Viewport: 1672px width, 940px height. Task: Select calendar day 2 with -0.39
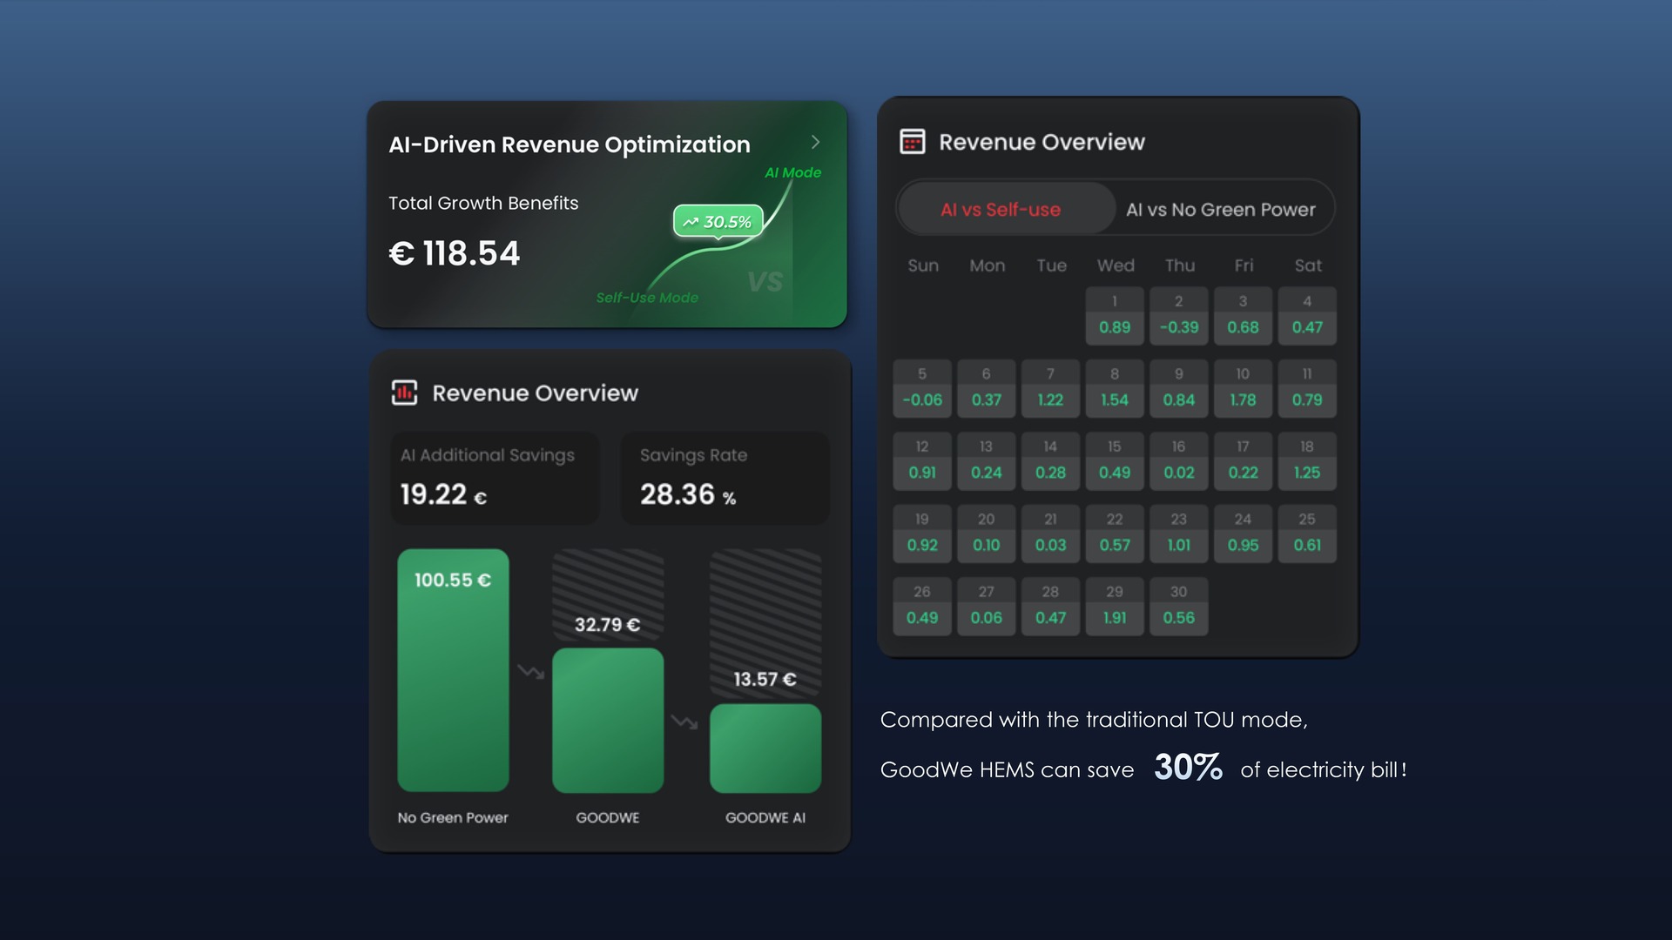tap(1178, 315)
